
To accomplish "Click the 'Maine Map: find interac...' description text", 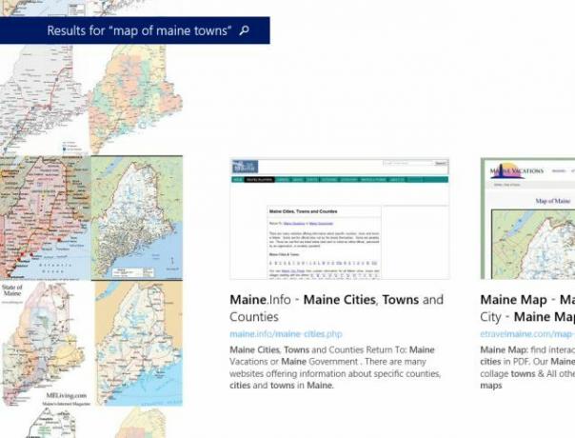I will tap(527, 368).
